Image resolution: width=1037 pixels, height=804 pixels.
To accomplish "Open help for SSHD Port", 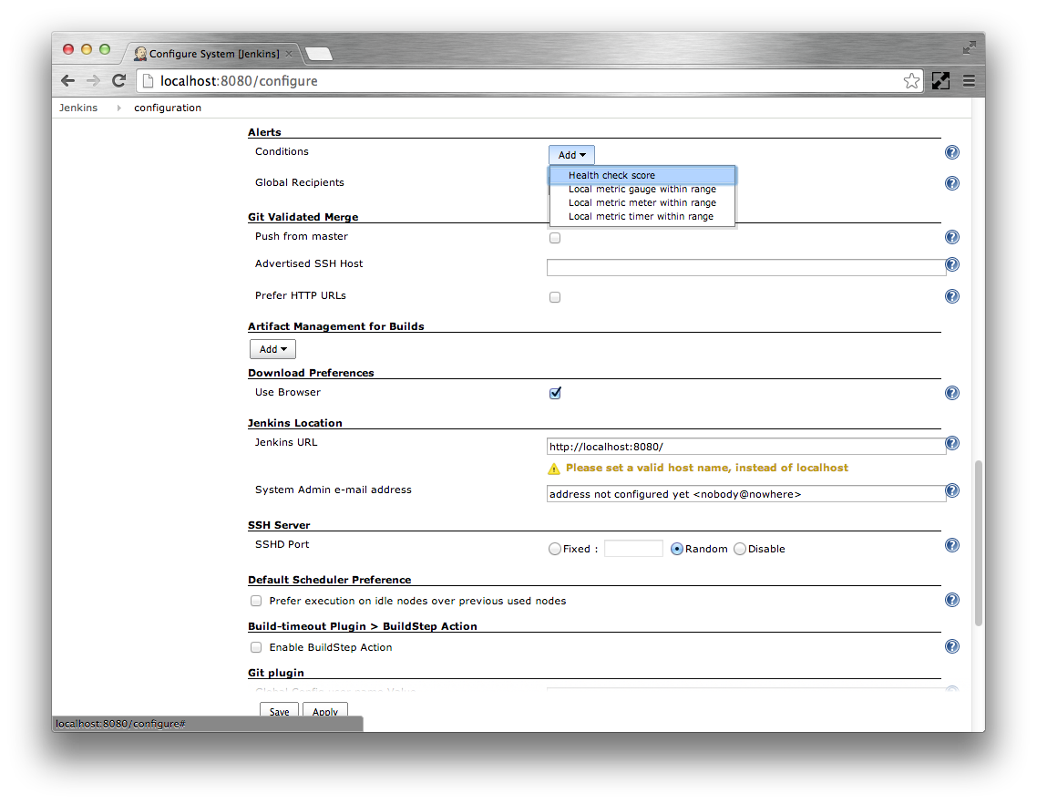I will click(x=951, y=545).
